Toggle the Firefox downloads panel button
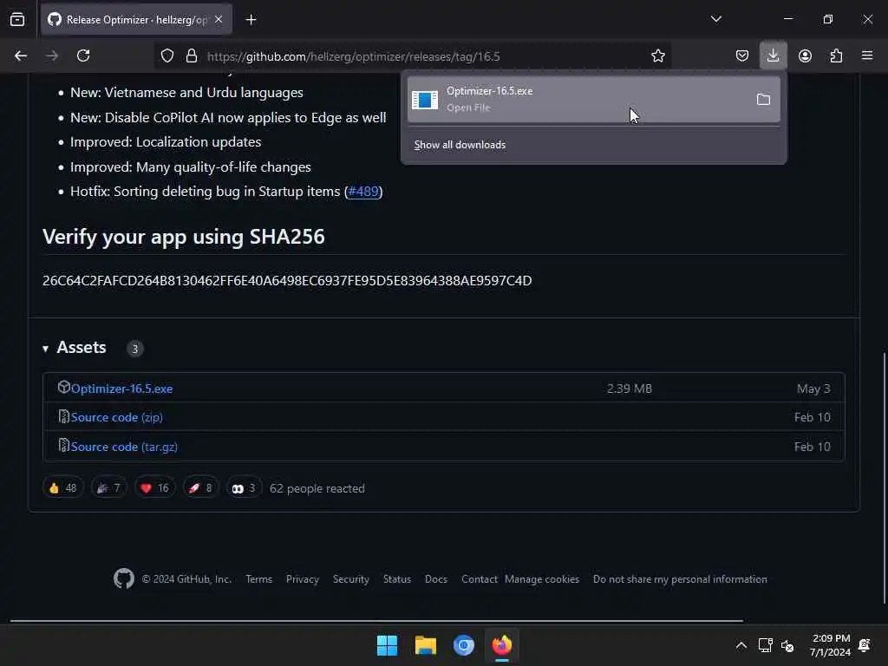Screen dimensions: 888x666 [x=773, y=55]
